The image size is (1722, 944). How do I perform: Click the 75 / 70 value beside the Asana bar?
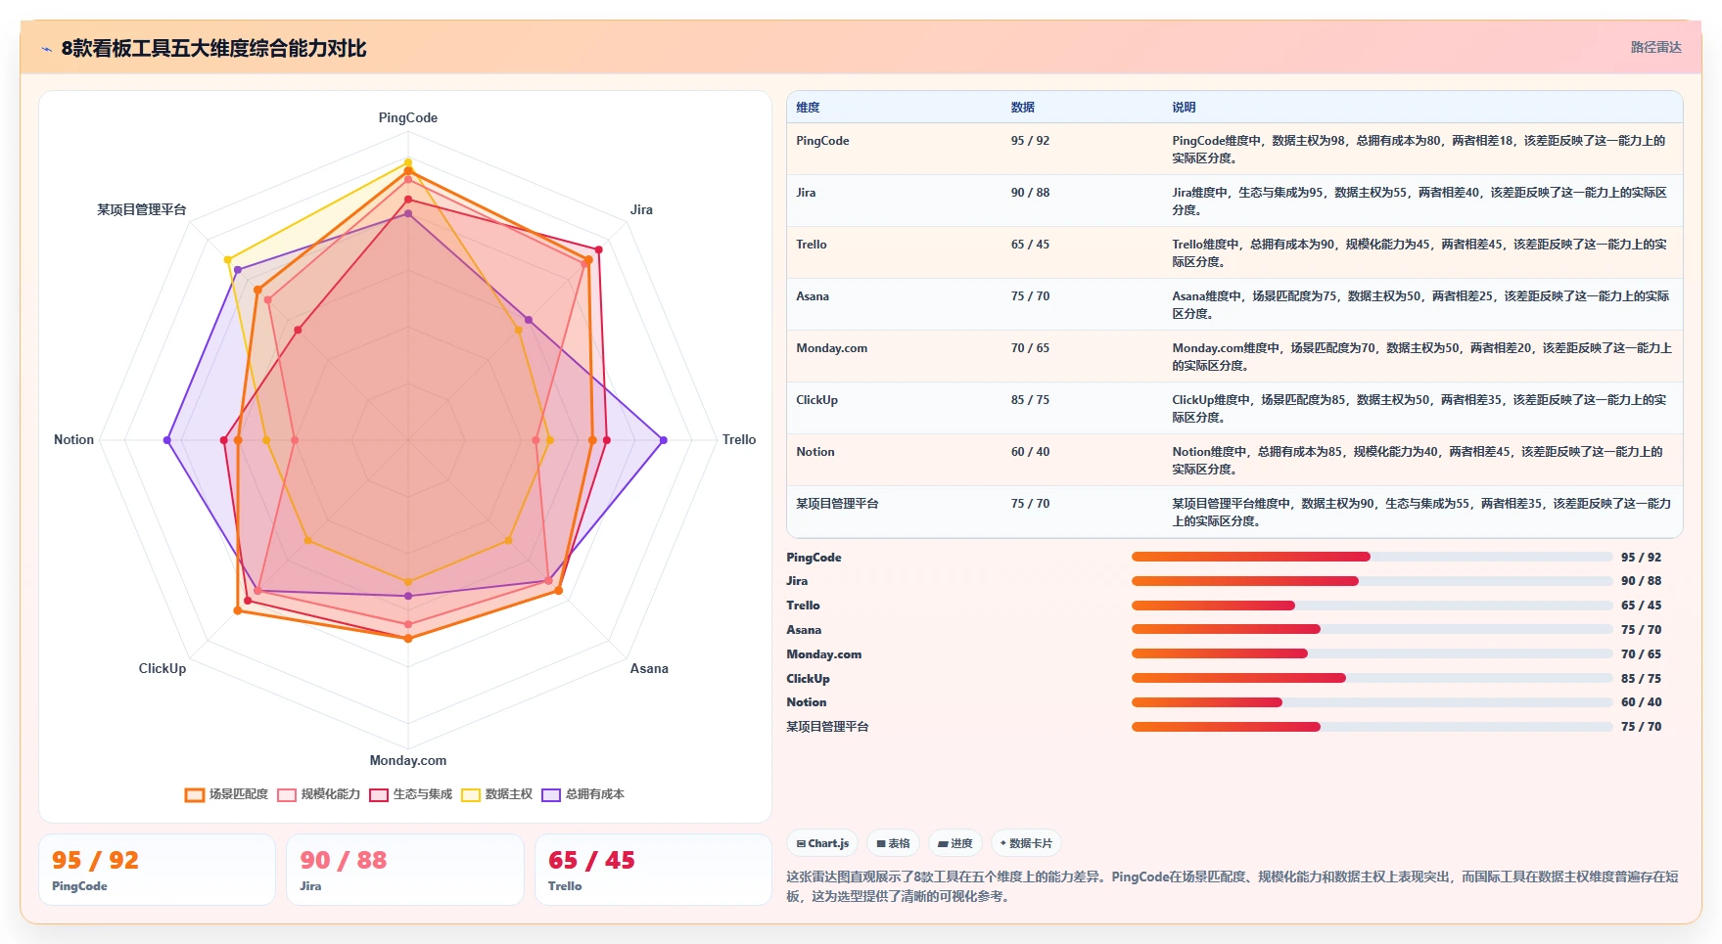pyautogui.click(x=1641, y=630)
